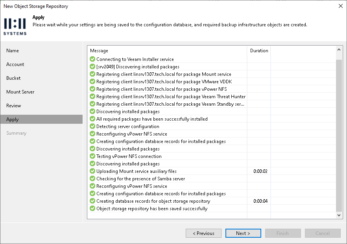Viewport: 347px width, 244px height.
Task: Open the Mount Server step
Action: coord(20,92)
